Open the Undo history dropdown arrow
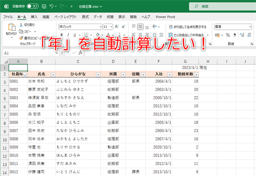Image resolution: width=256 pixels, height=176 pixels. [x=55, y=7]
